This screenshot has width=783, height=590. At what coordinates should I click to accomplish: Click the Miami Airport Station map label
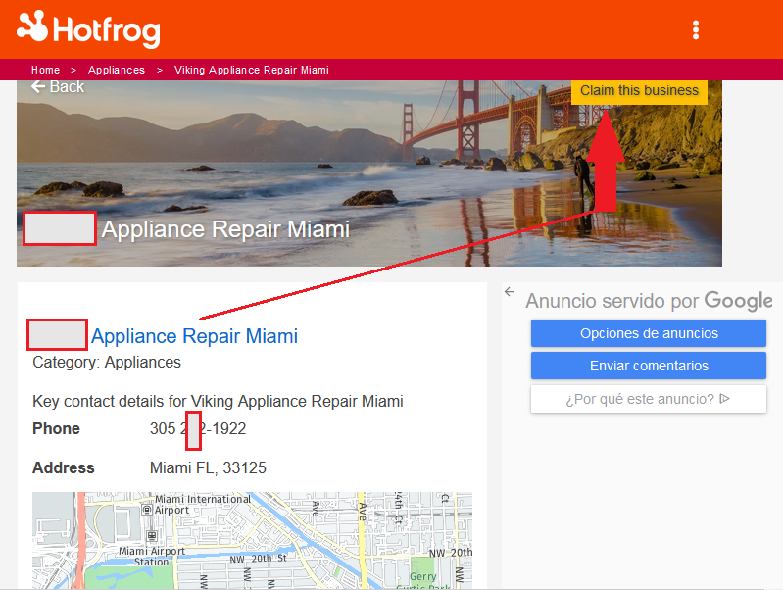[151, 556]
